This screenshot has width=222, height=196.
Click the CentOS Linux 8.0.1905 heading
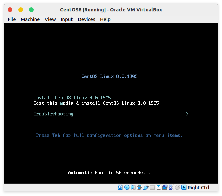click(x=109, y=76)
